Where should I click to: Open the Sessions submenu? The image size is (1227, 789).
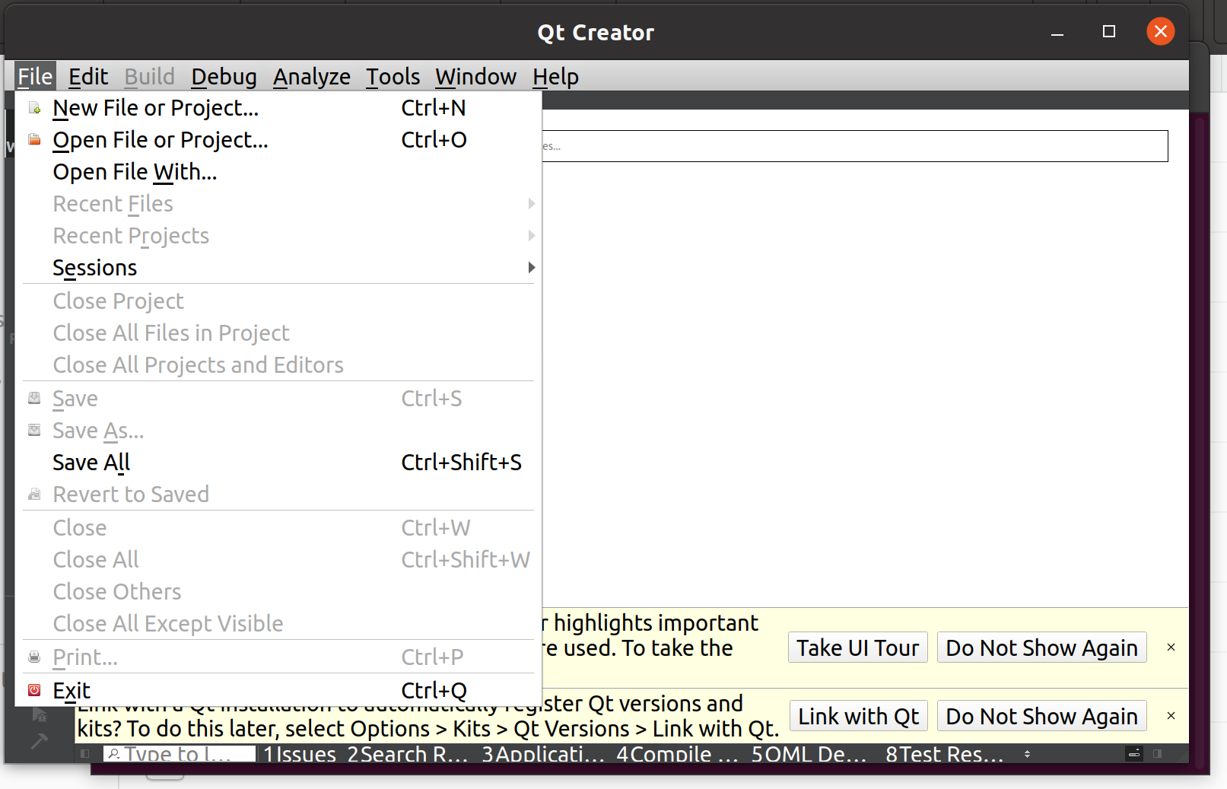click(278, 268)
